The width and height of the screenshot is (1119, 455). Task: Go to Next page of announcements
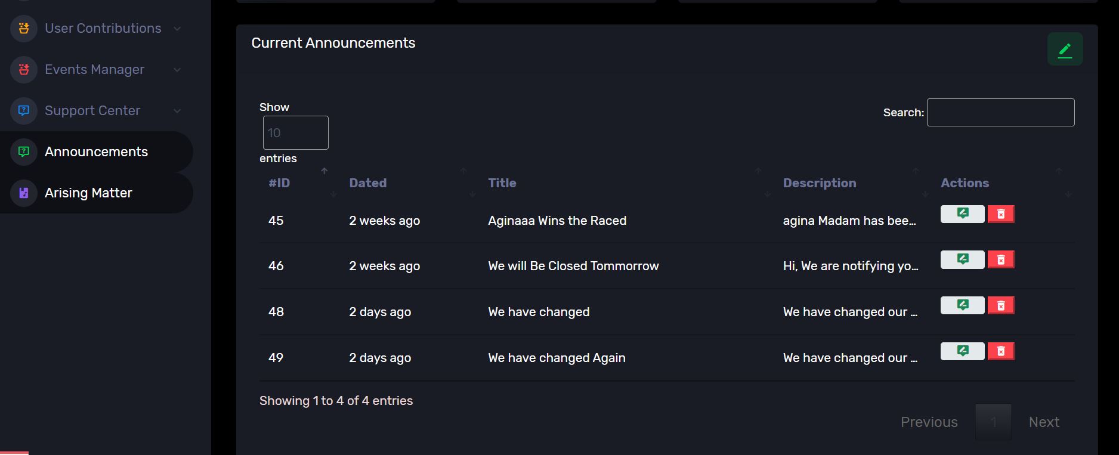pos(1044,422)
